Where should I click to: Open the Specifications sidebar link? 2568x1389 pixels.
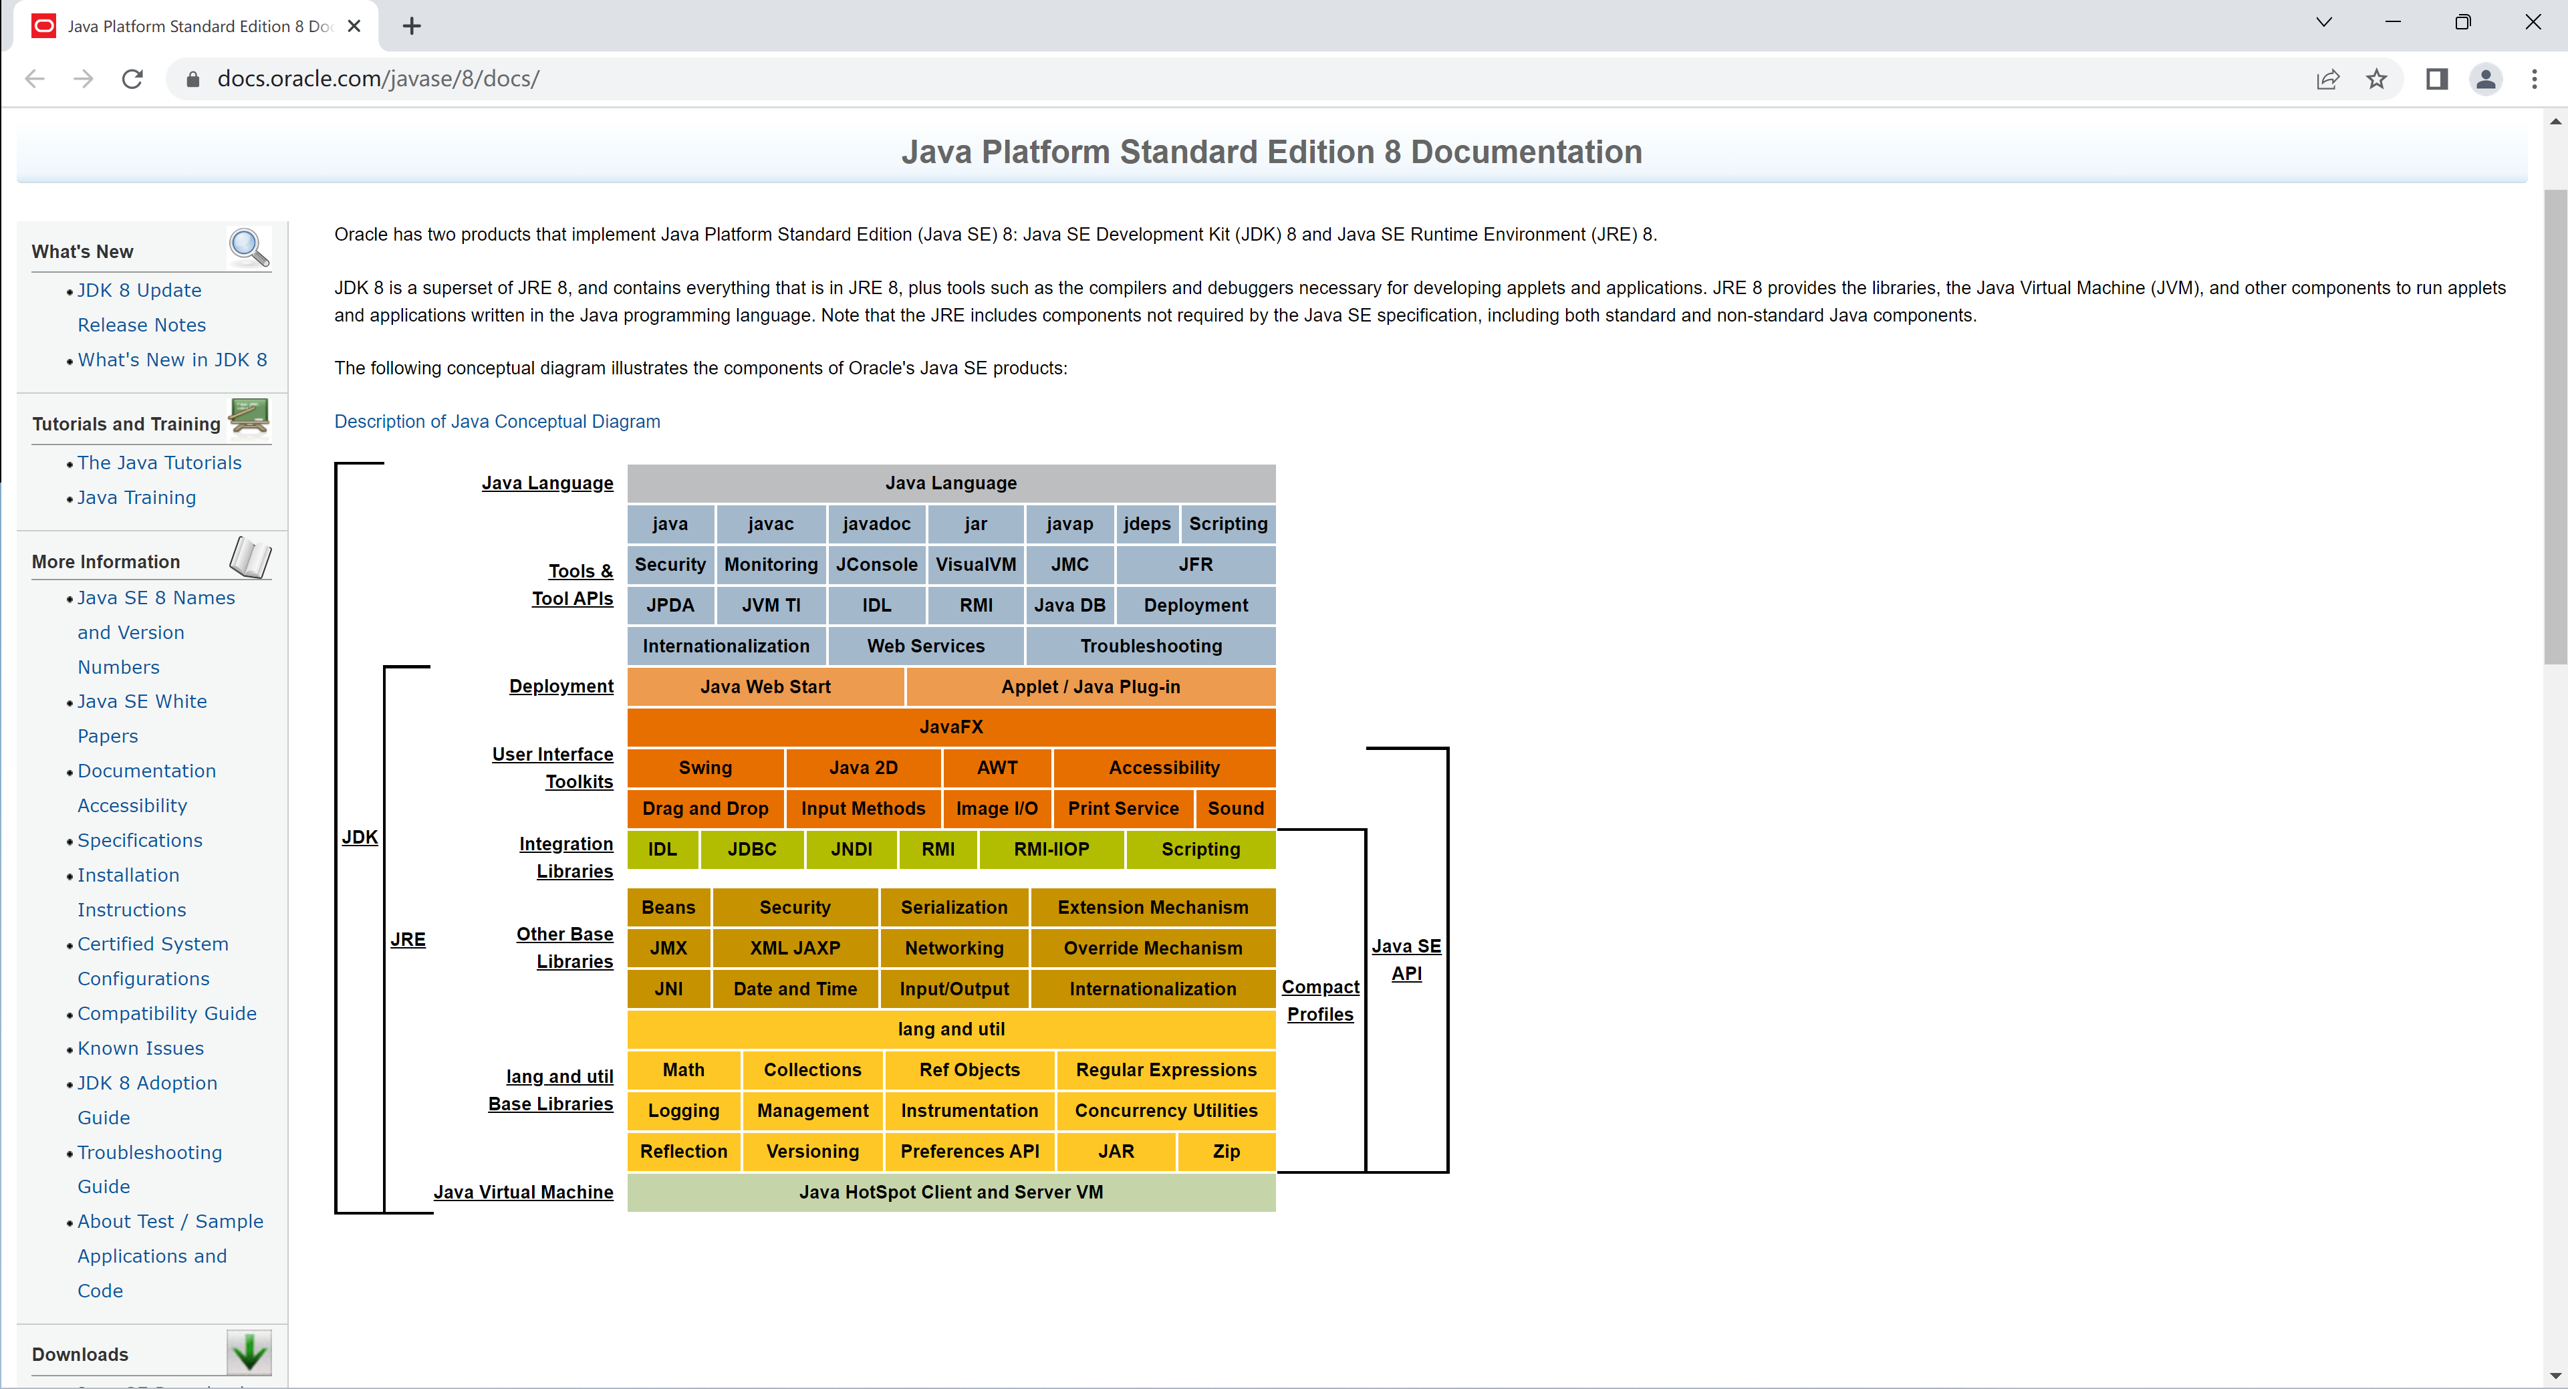140,841
